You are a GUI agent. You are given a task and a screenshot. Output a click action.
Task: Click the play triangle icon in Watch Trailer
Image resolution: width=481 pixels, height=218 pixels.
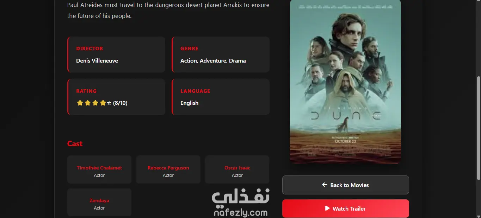tap(327, 208)
